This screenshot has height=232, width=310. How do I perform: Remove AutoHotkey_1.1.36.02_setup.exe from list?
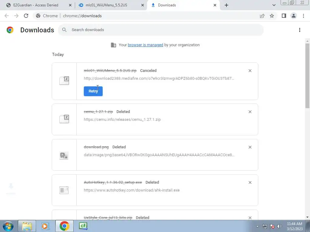pyautogui.click(x=250, y=182)
